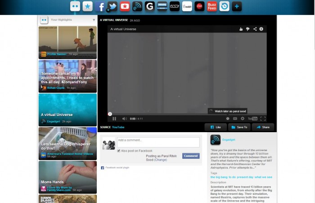
Task: Open the Share button menu
Action: [263, 127]
